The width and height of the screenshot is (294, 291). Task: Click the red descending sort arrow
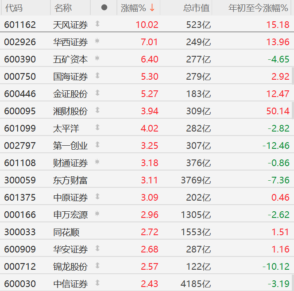tap(152, 8)
